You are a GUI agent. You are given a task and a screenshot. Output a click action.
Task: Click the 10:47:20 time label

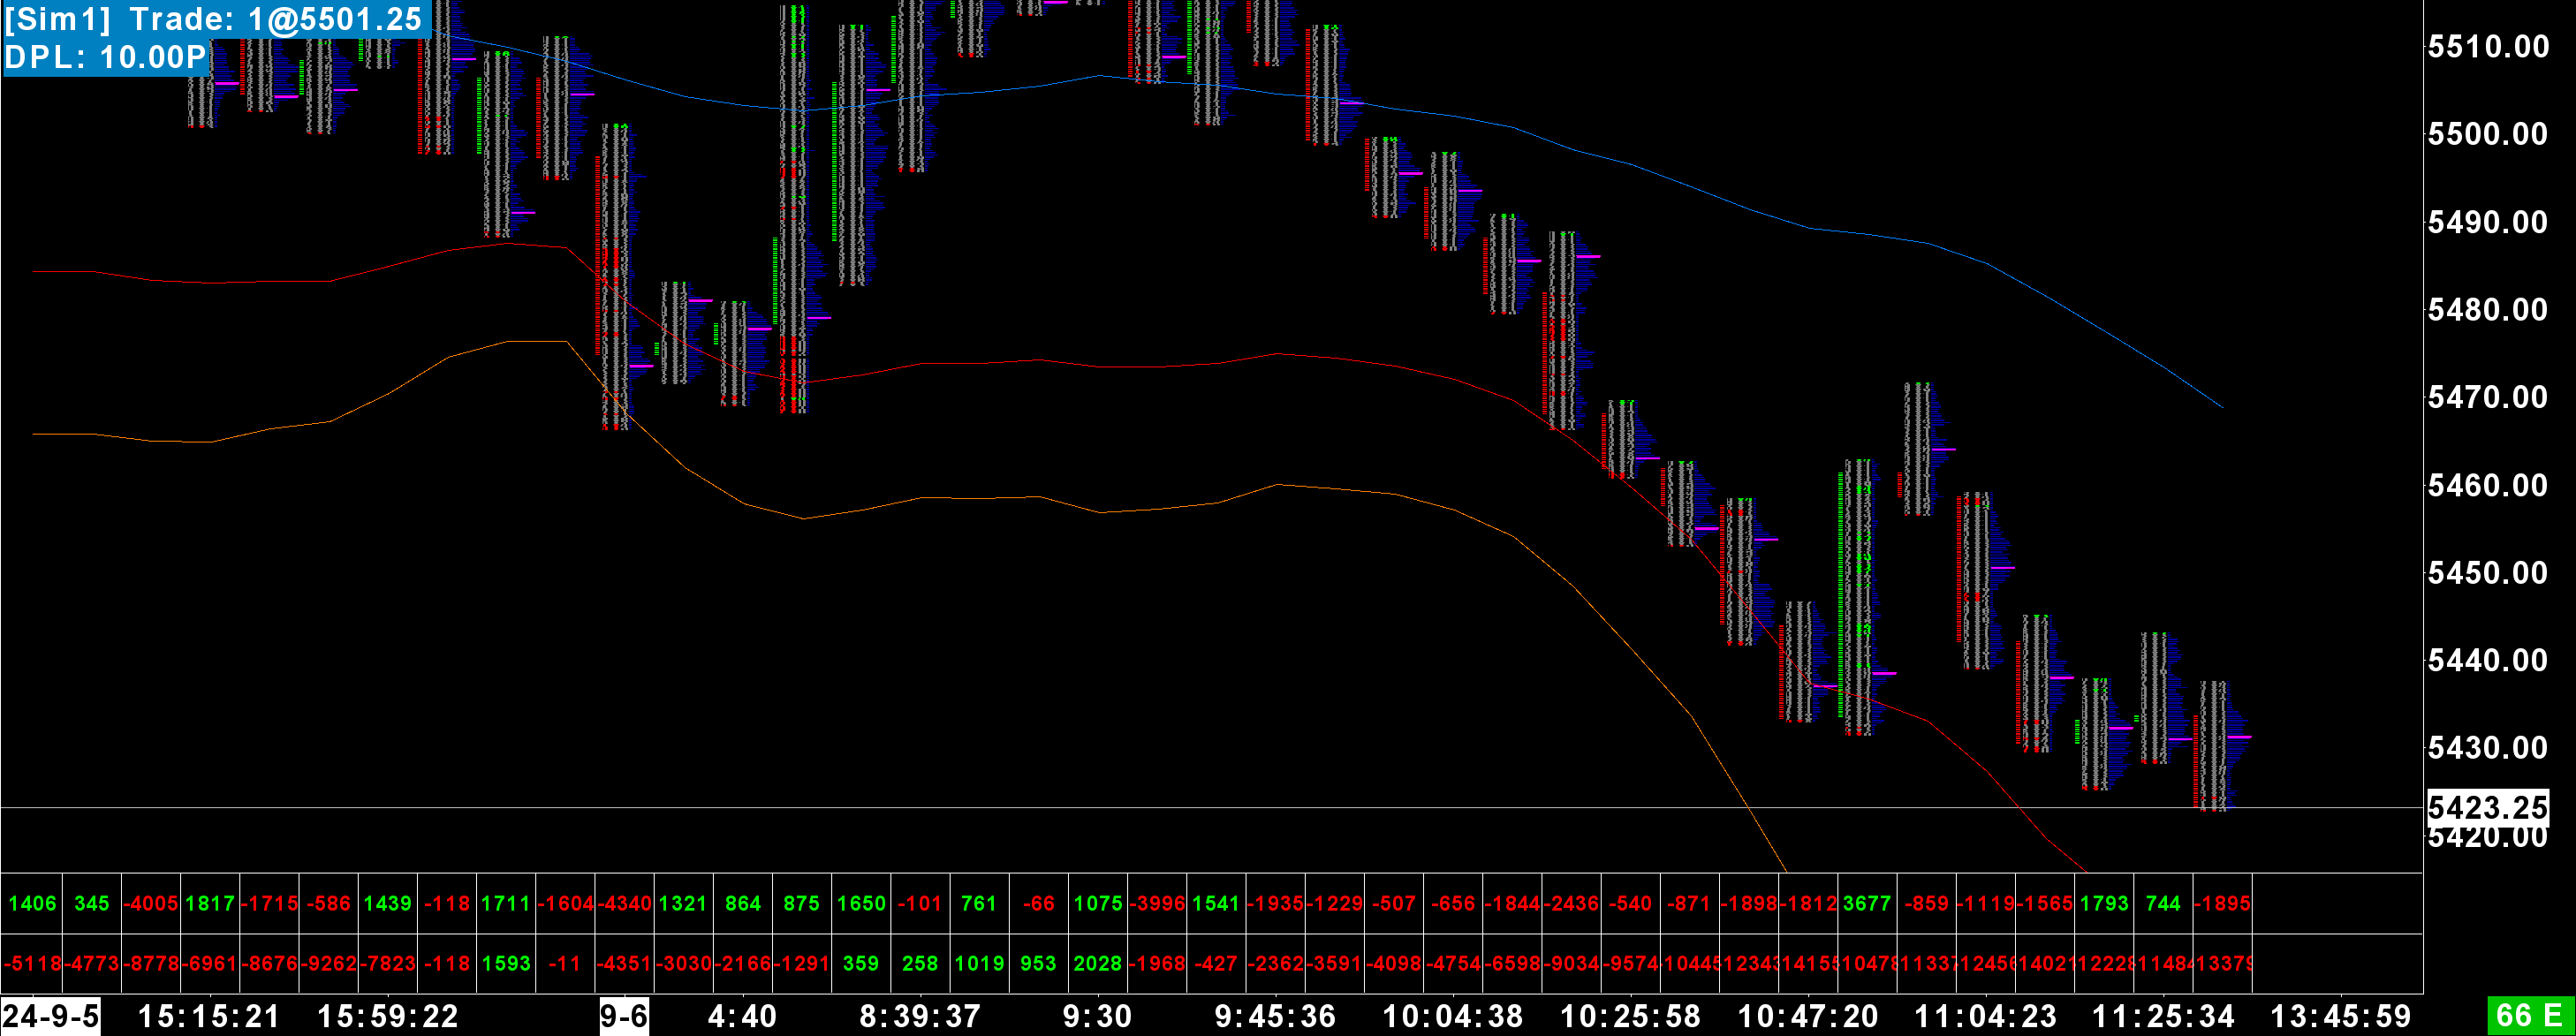(x=1807, y=1016)
